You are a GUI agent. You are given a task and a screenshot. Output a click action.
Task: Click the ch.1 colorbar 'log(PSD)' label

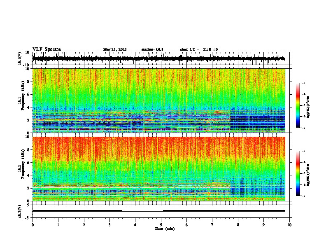pos(308,107)
